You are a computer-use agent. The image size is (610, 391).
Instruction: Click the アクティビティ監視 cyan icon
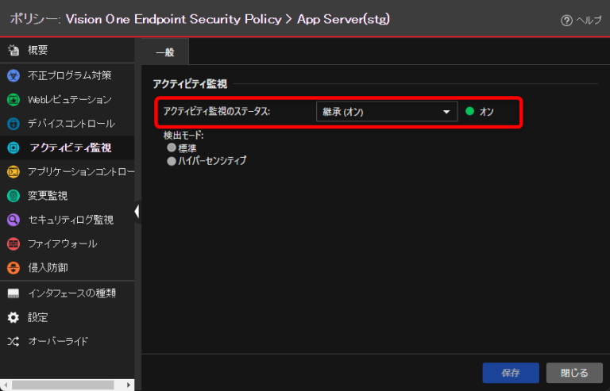14,148
